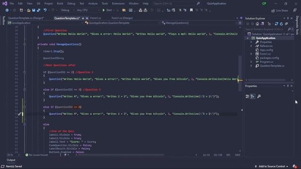Click the Save All icon
Image resolution: width=301 pixels, height=169 pixels.
coord(39,10)
